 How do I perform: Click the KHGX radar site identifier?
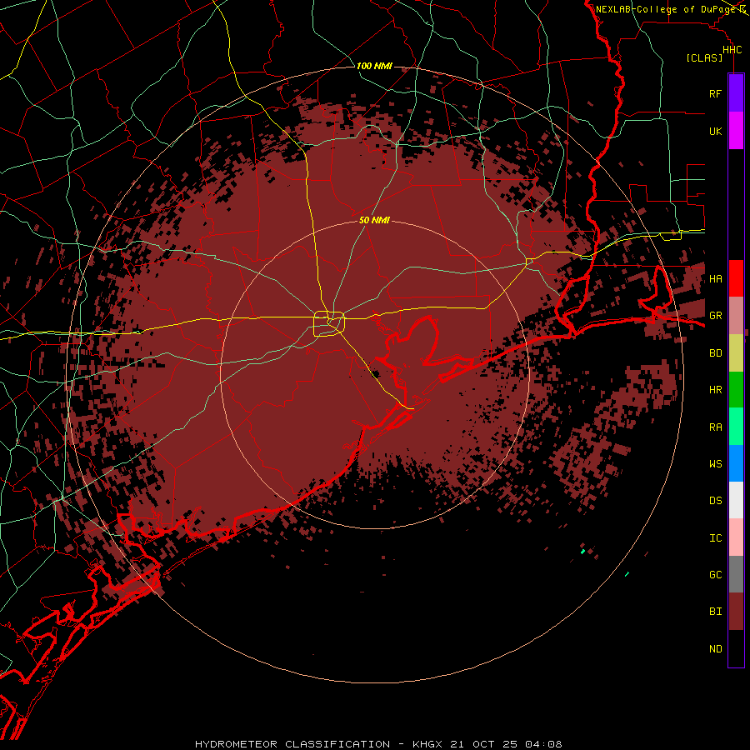[427, 744]
